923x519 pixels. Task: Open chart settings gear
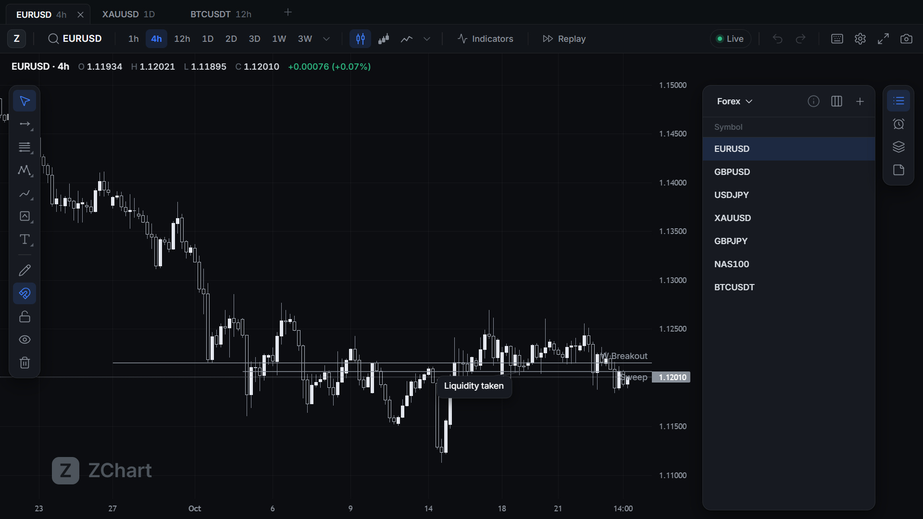point(860,39)
